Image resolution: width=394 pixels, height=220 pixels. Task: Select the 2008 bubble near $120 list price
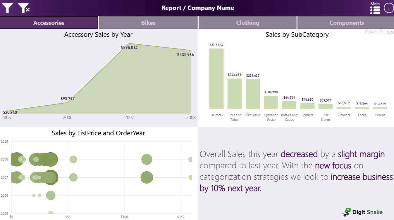click(x=147, y=159)
